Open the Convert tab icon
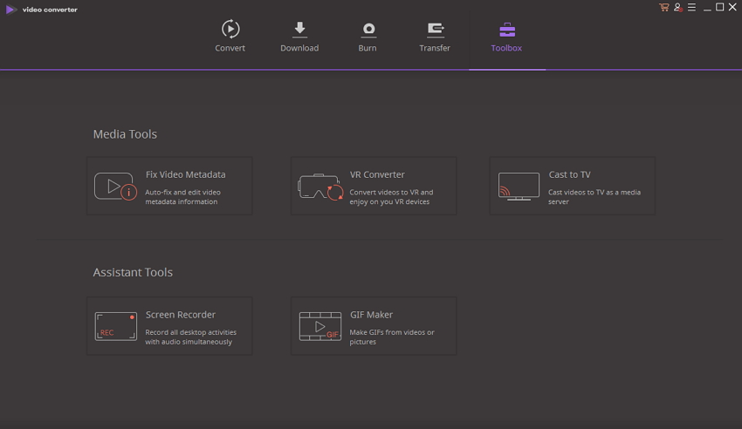Image resolution: width=742 pixels, height=429 pixels. [x=230, y=30]
